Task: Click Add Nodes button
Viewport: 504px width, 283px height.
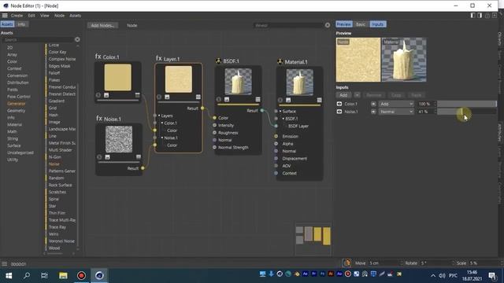Action: [x=102, y=25]
